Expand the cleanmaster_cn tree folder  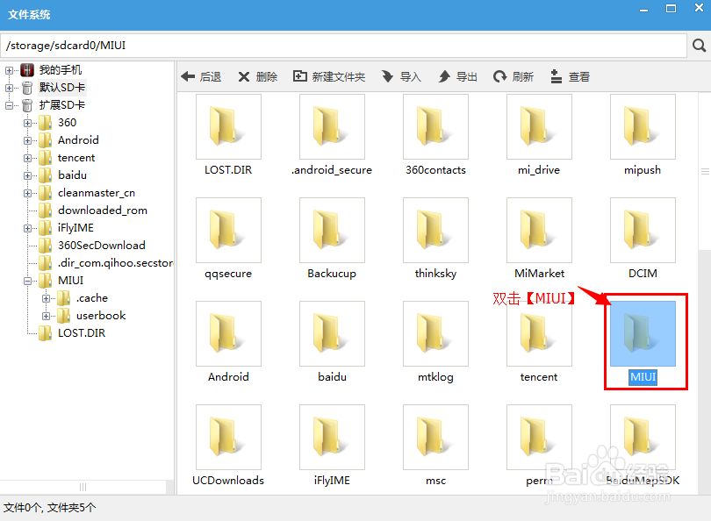click(x=28, y=193)
